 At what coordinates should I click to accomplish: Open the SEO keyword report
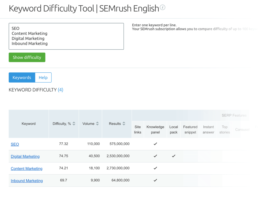click(15, 144)
